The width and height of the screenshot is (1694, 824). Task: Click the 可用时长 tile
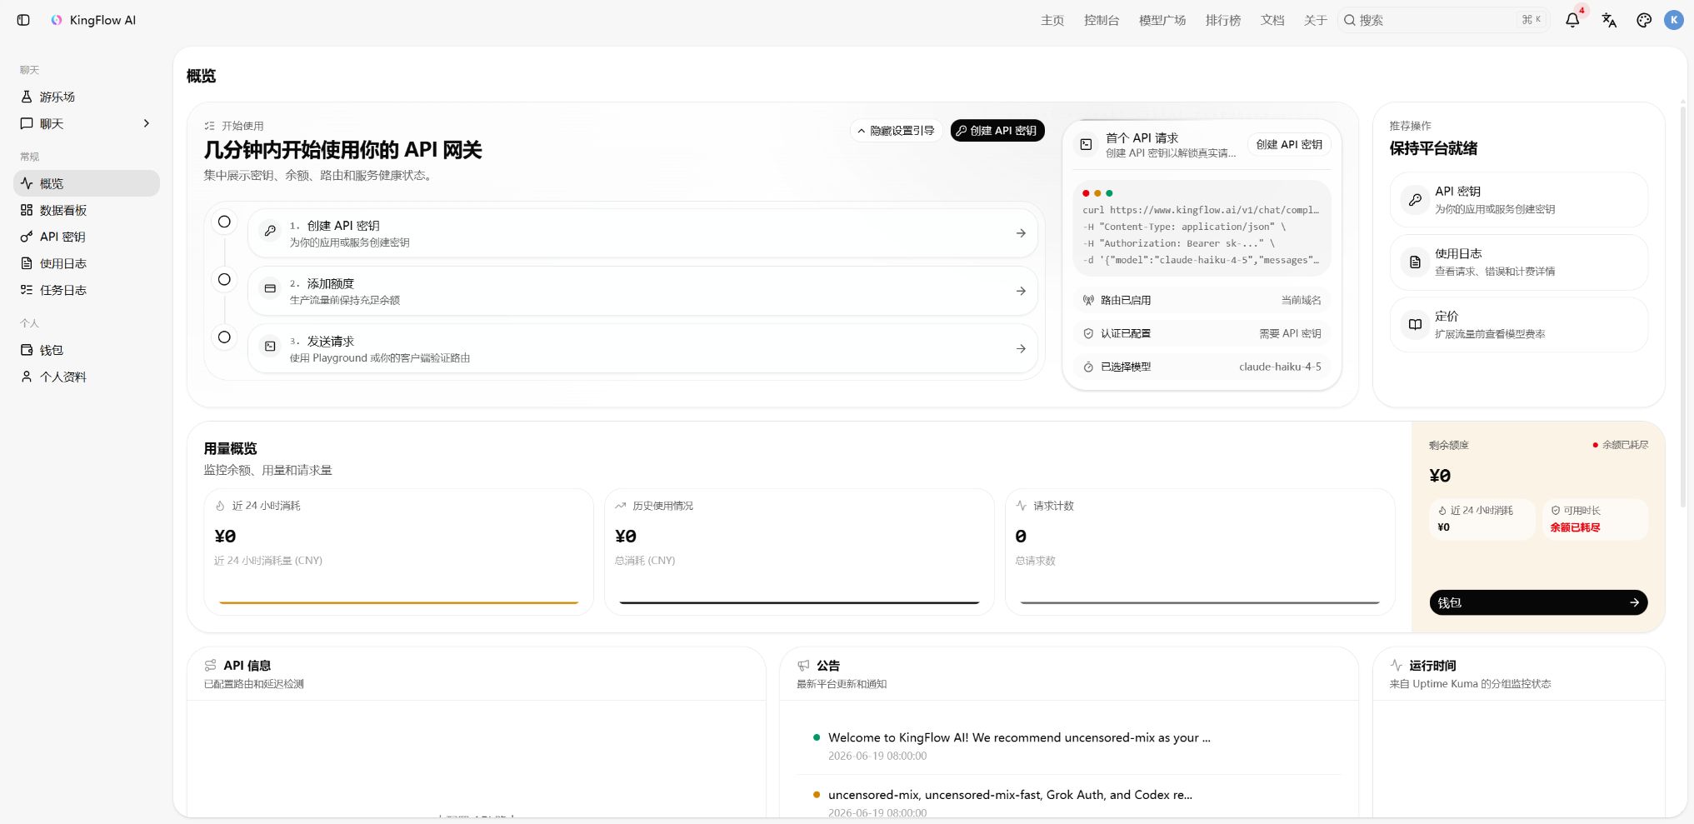(x=1595, y=519)
